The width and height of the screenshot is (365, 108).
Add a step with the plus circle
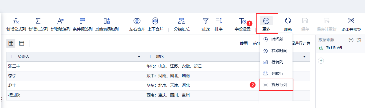[x=321, y=60]
